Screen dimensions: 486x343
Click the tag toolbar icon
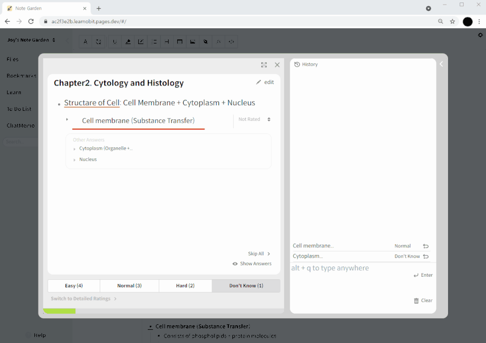click(206, 41)
